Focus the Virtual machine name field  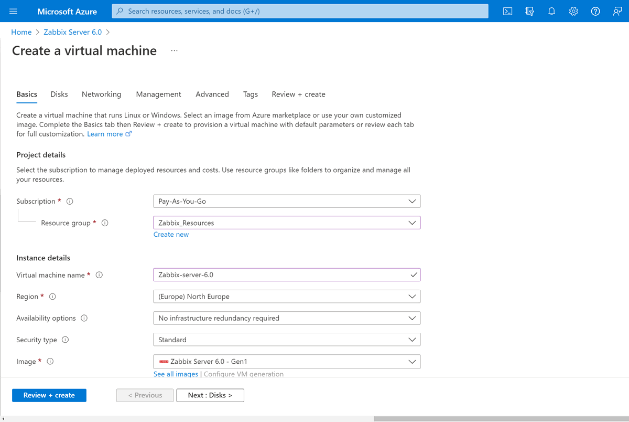pyautogui.click(x=287, y=275)
